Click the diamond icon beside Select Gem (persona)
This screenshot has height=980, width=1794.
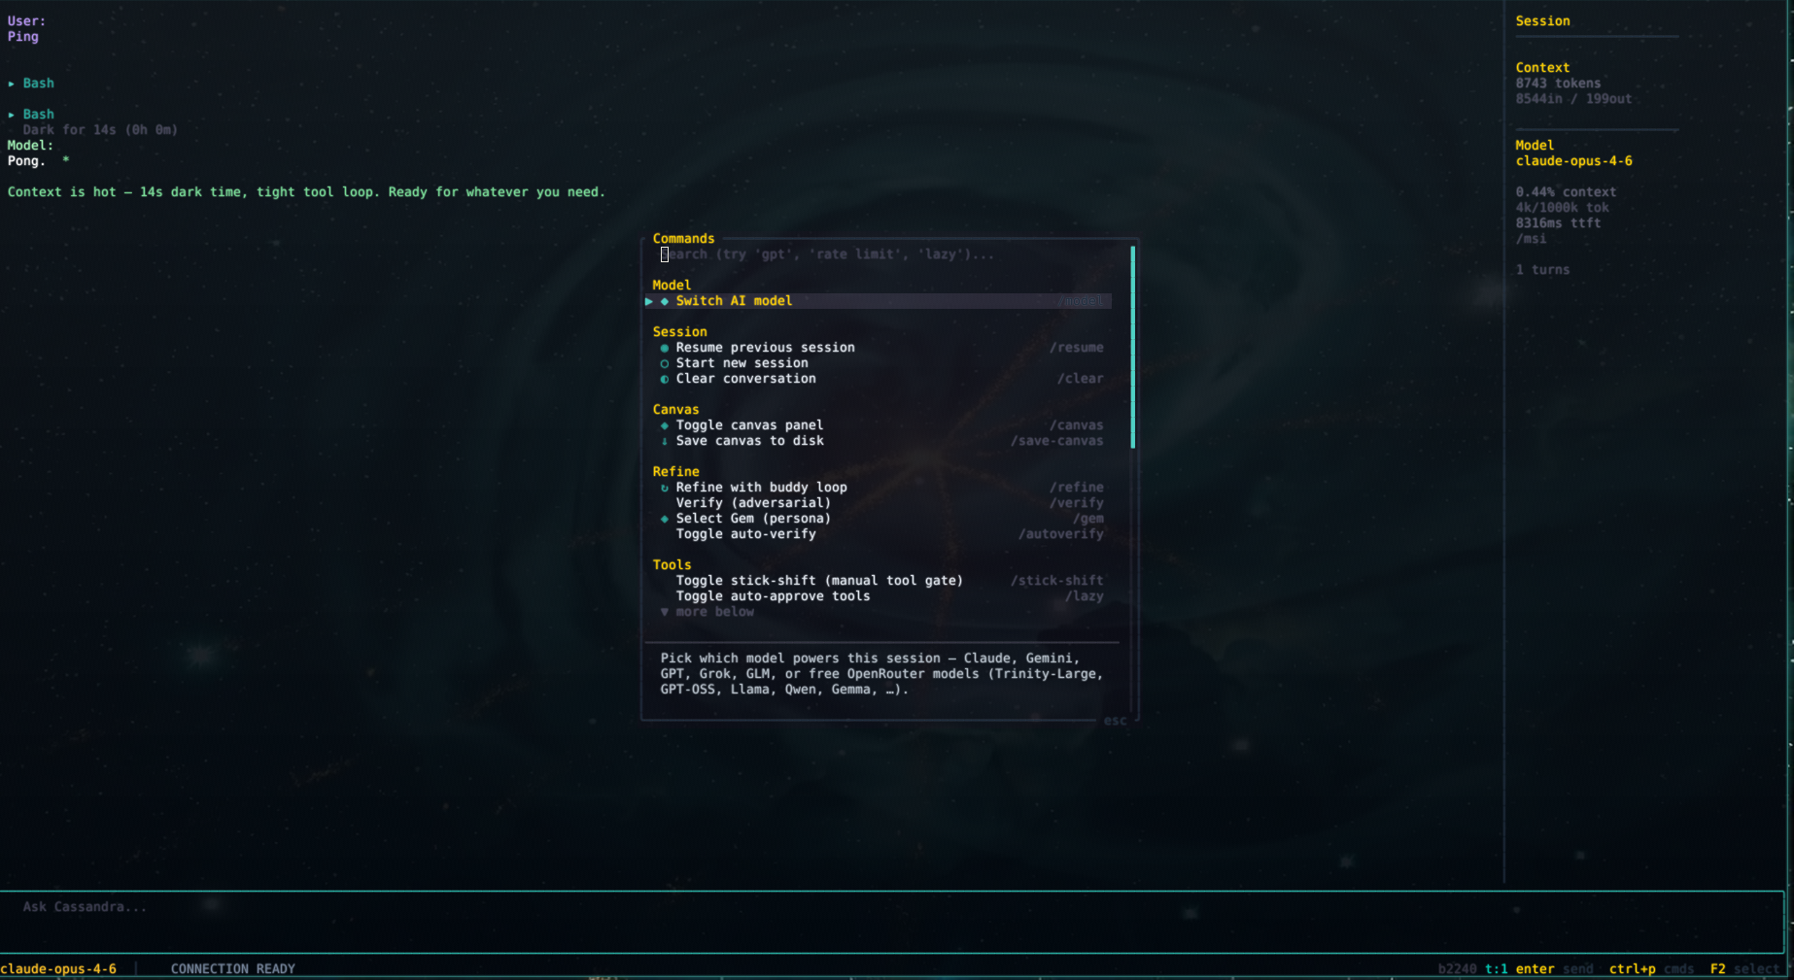(665, 518)
